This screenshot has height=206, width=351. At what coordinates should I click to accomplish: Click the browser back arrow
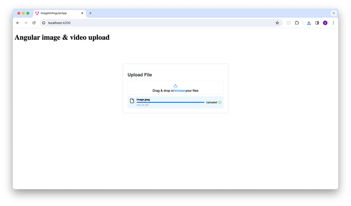click(x=18, y=23)
